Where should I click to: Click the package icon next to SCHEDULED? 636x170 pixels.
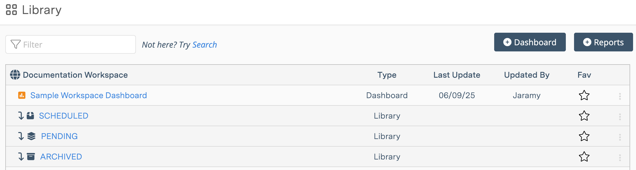(x=30, y=116)
